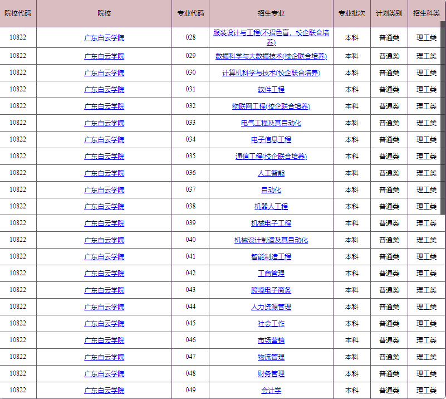This screenshot has width=446, height=399.
Task: Open the 计算机科学与技术 major link
Action: coord(271,73)
